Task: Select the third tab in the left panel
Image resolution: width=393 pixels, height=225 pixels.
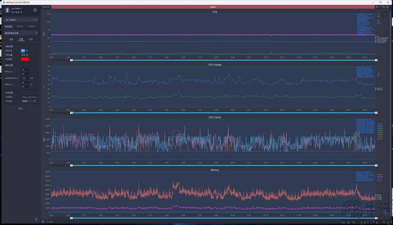Action: 30,39
